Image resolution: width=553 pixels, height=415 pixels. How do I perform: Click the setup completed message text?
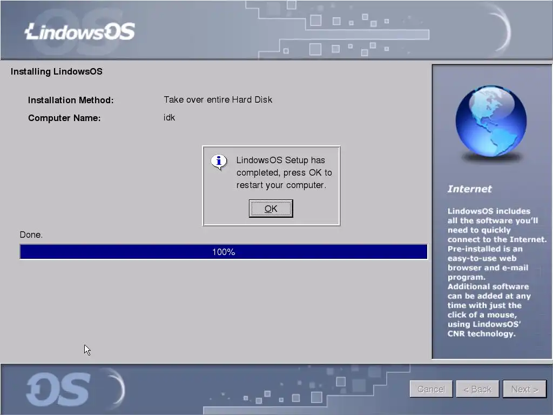click(284, 172)
